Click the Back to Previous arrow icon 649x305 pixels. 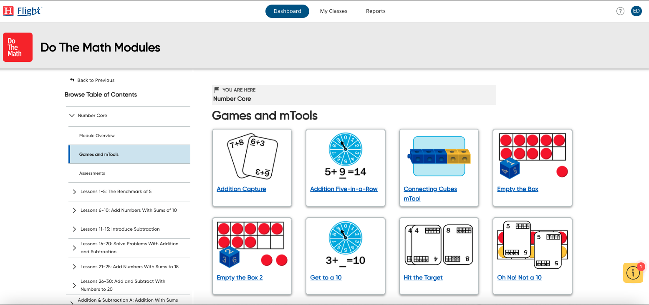[x=72, y=80]
